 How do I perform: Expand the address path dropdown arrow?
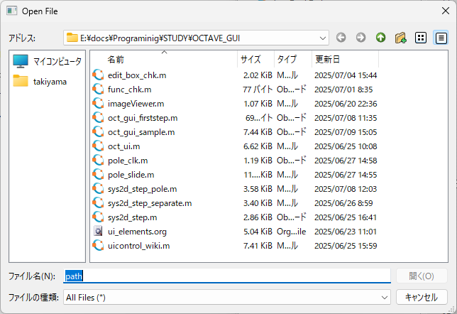click(x=323, y=38)
